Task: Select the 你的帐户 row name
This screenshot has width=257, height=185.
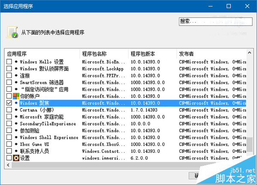Action: (x=30, y=96)
